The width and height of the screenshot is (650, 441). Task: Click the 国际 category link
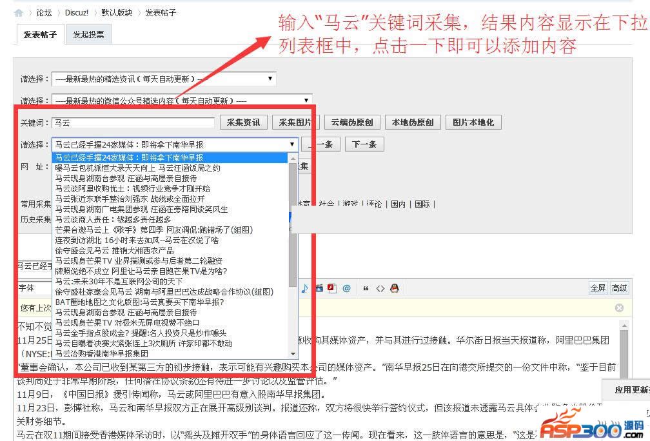coord(422,204)
